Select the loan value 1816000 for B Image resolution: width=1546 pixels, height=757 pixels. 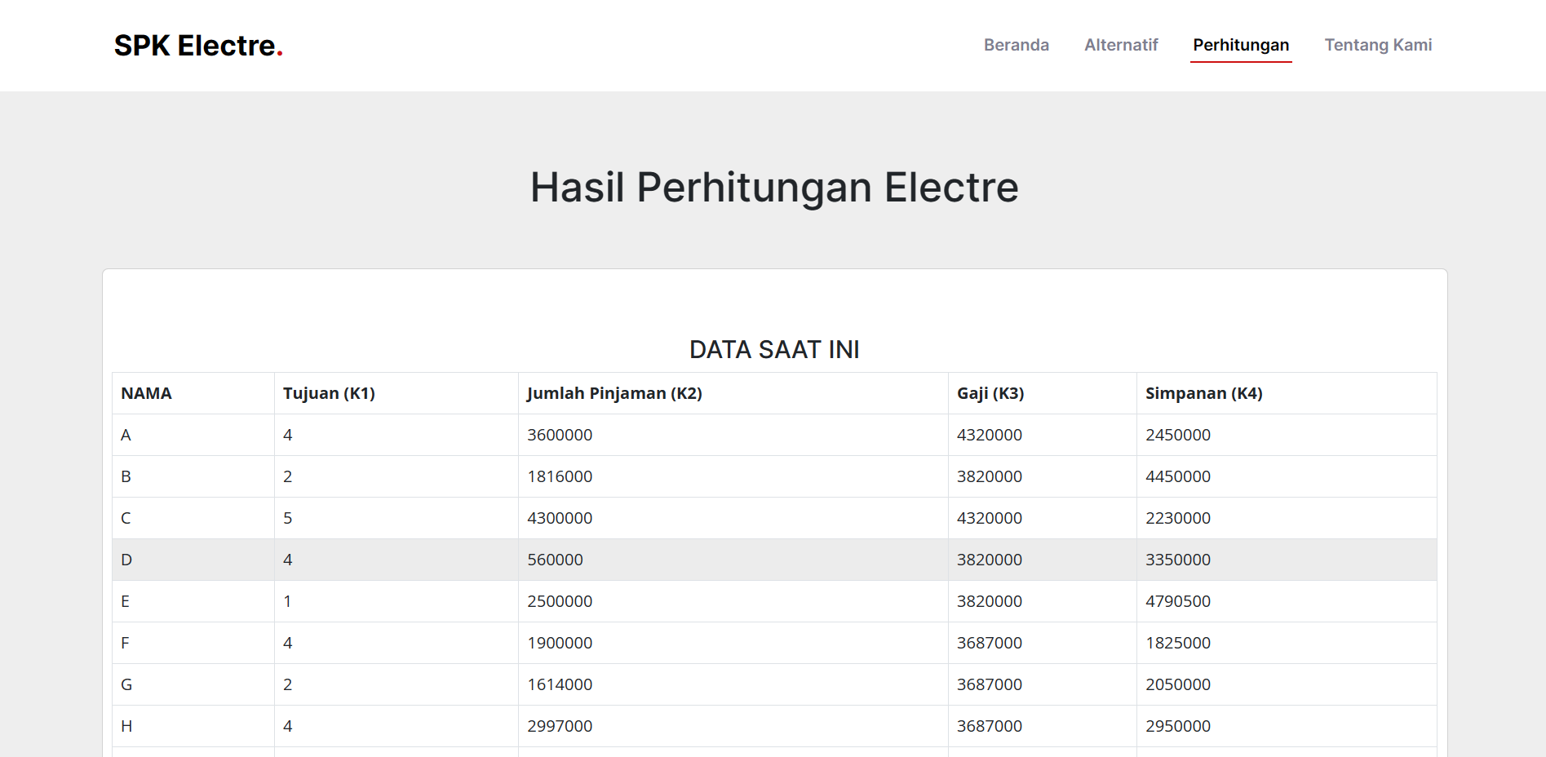560,476
